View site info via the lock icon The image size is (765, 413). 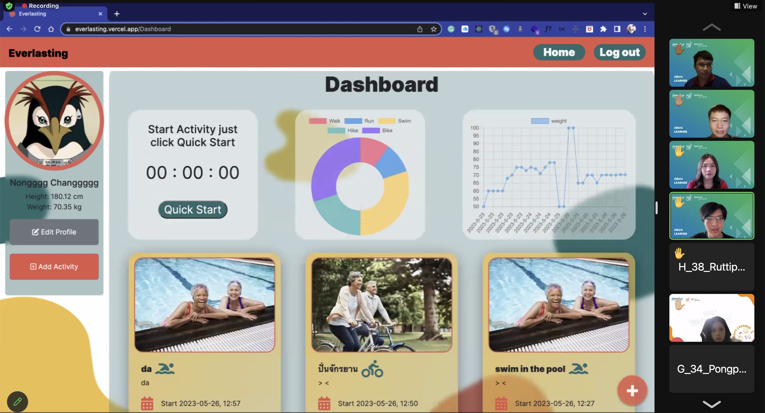pyautogui.click(x=68, y=29)
